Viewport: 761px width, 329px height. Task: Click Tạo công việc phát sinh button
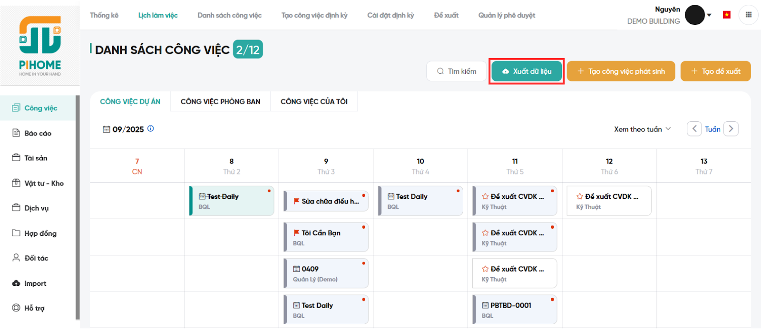[621, 71]
